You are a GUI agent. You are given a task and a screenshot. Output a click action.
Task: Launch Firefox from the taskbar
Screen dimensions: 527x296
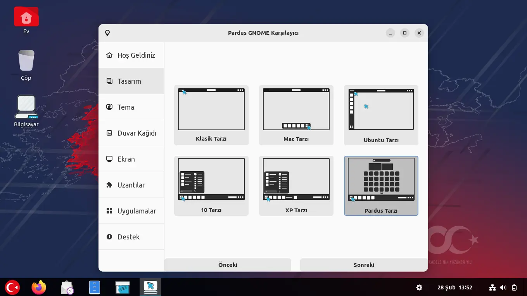(39, 287)
